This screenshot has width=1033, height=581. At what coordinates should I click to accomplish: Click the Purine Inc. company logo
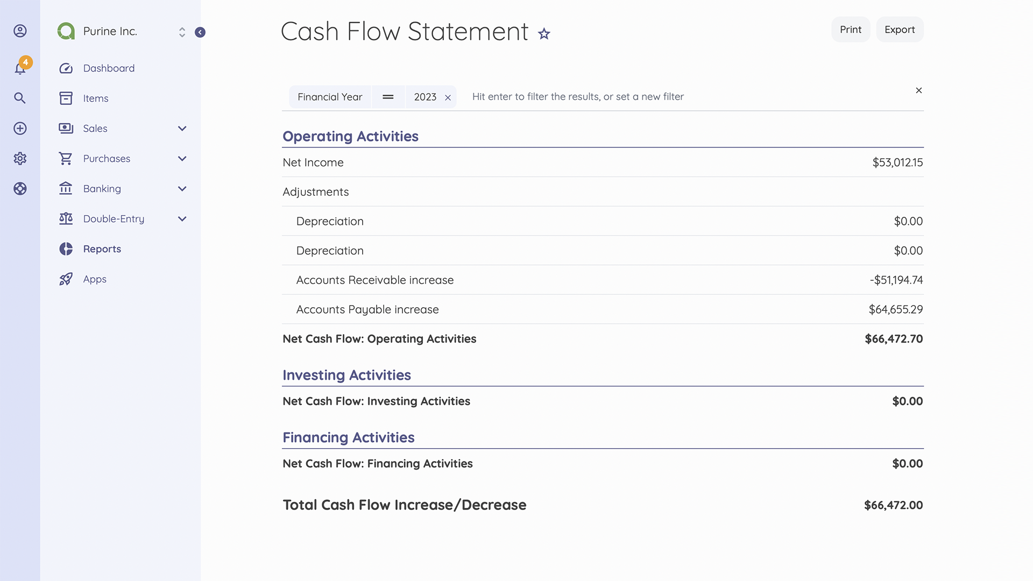coord(66,31)
